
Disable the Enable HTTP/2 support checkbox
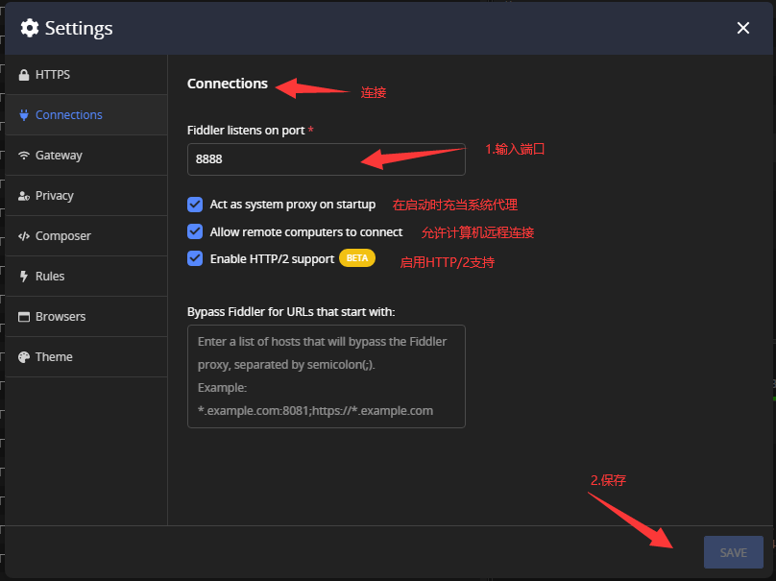(x=195, y=258)
